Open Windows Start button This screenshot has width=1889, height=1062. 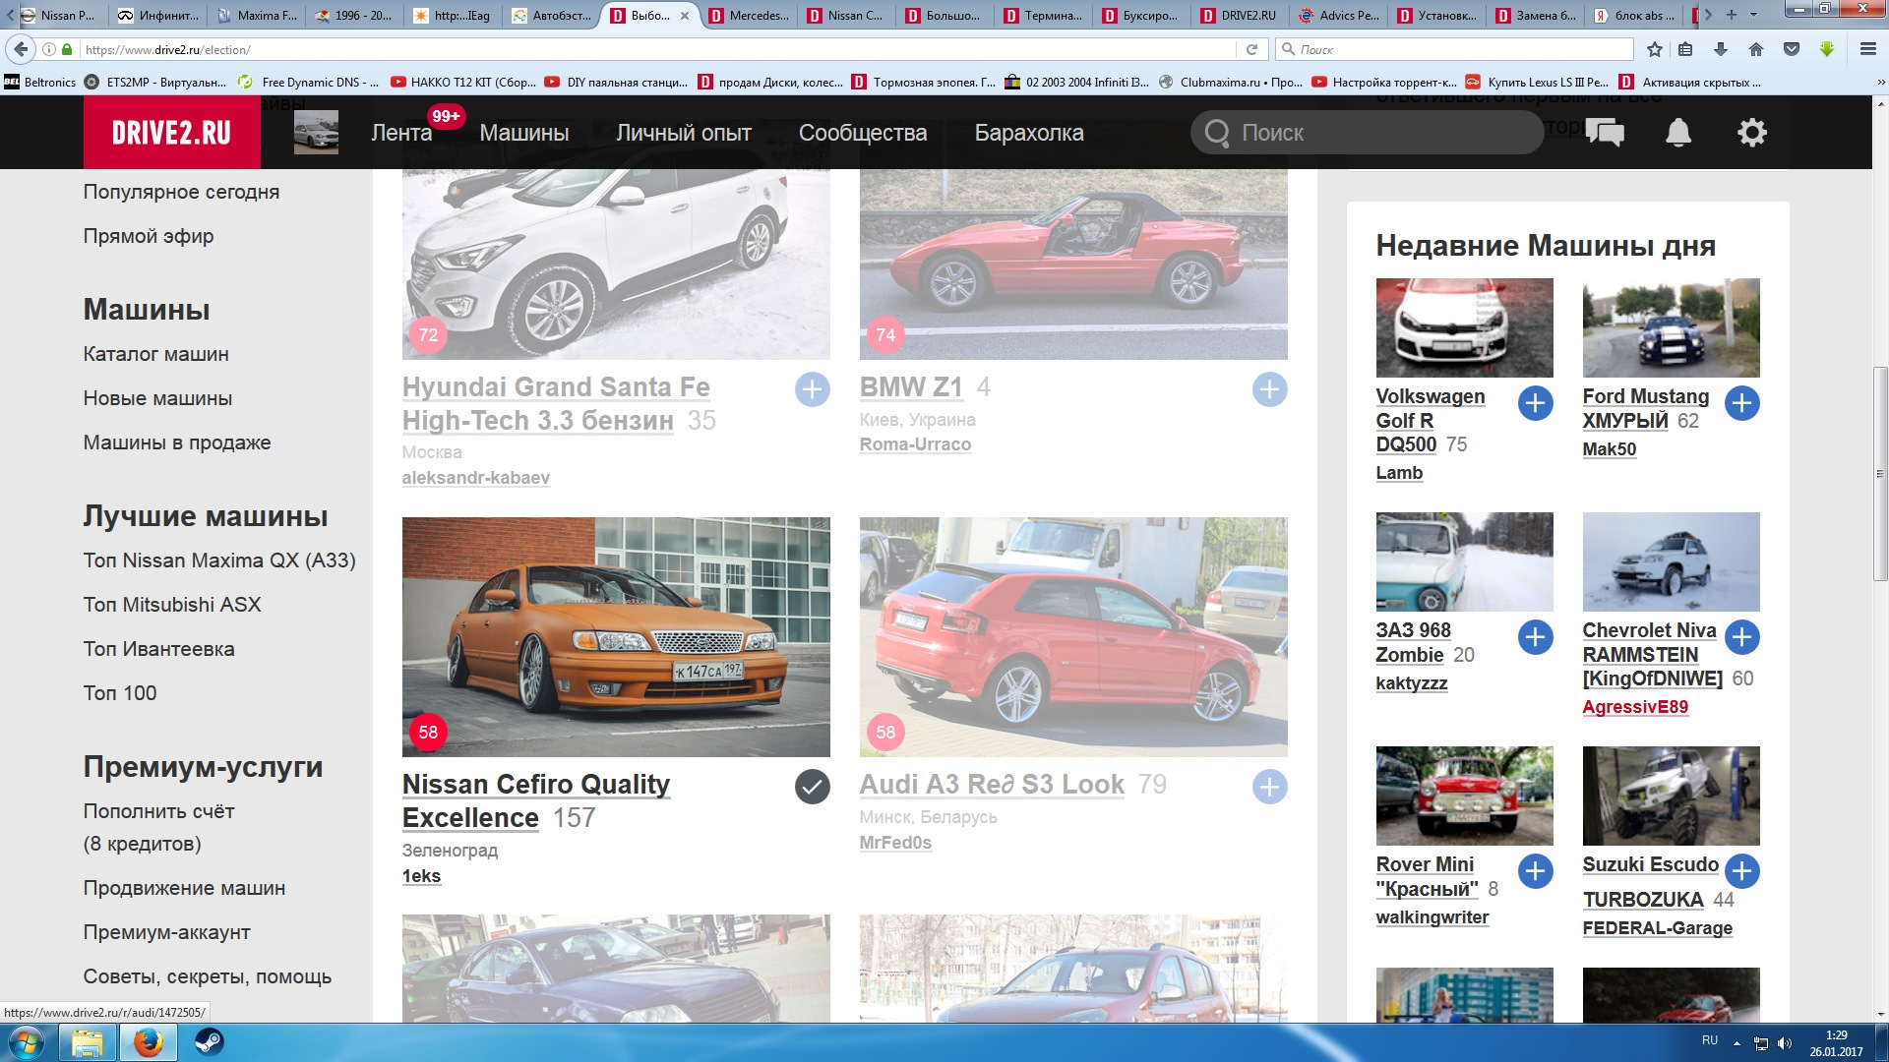(x=27, y=1042)
